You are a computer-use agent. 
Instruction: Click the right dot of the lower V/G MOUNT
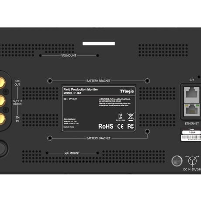(x=97, y=153)
